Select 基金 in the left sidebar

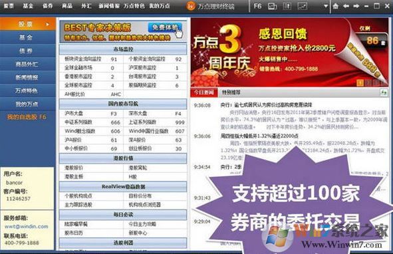[28, 37]
